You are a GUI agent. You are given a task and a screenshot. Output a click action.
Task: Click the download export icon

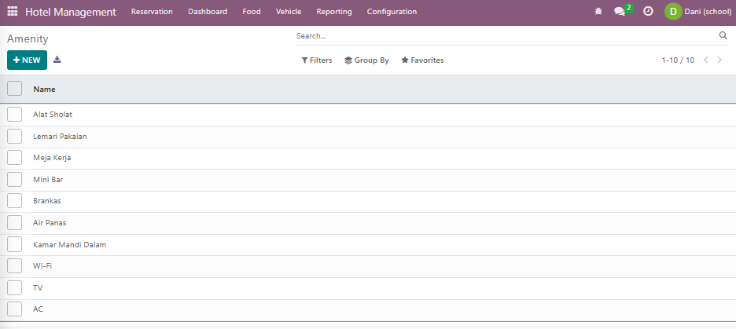click(x=57, y=60)
